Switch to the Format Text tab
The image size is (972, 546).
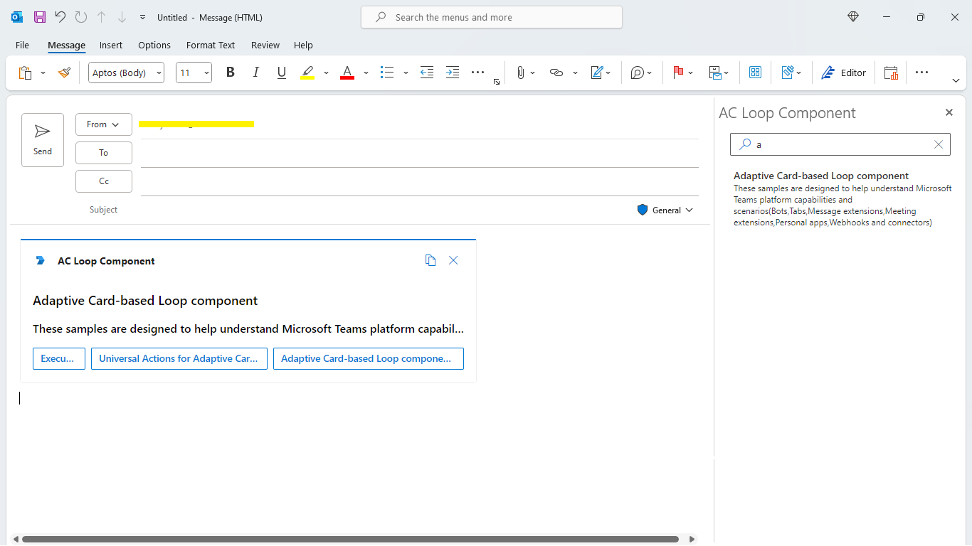[211, 45]
